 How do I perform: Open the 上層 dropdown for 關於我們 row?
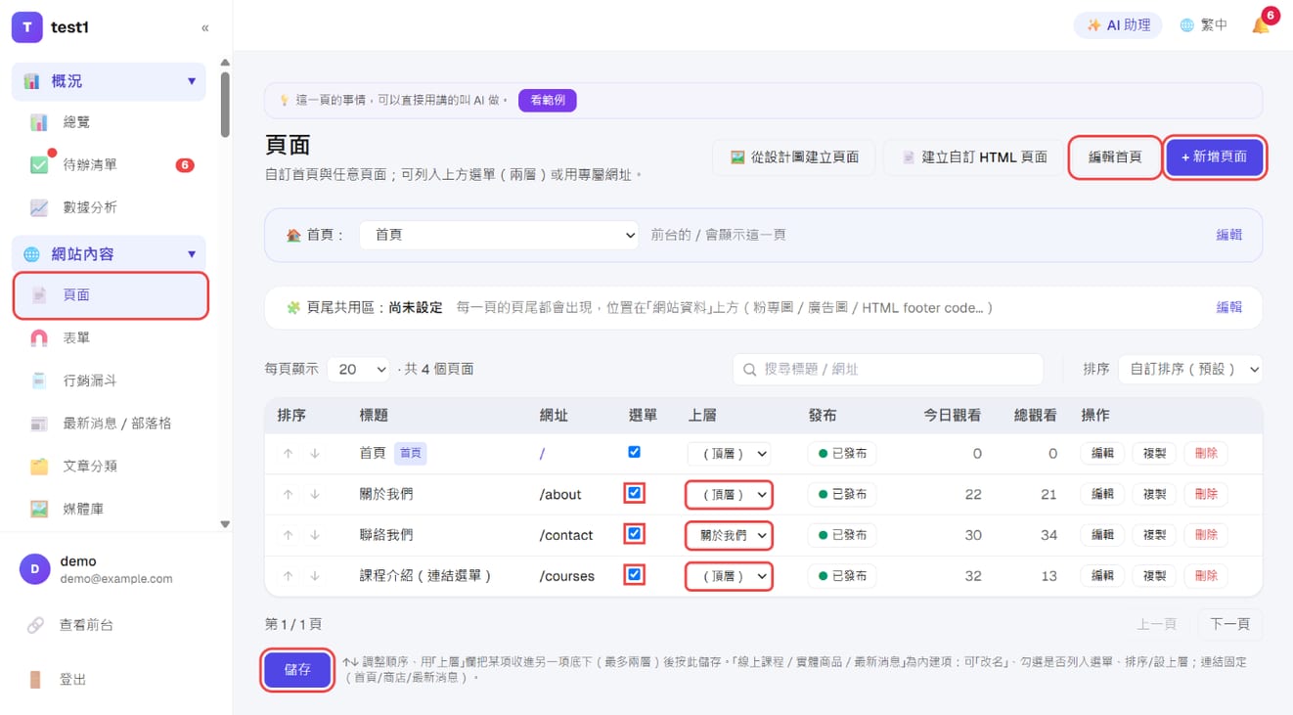click(729, 495)
